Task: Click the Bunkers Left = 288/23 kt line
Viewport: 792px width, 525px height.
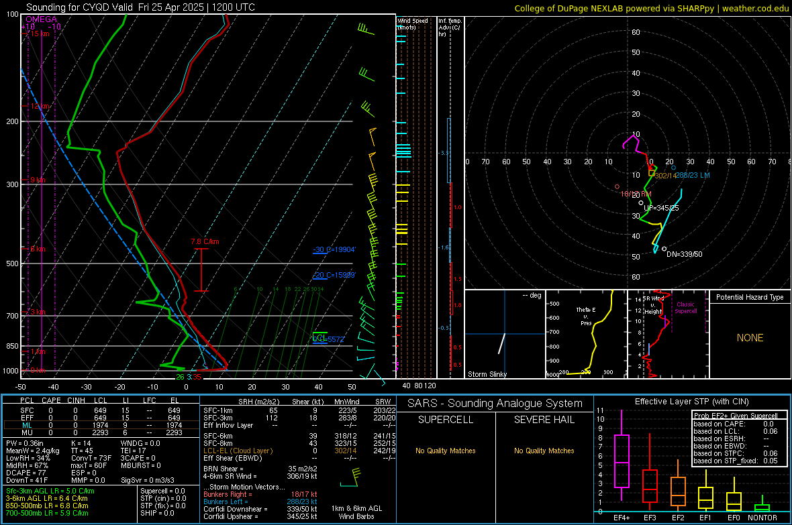Action: point(260,502)
